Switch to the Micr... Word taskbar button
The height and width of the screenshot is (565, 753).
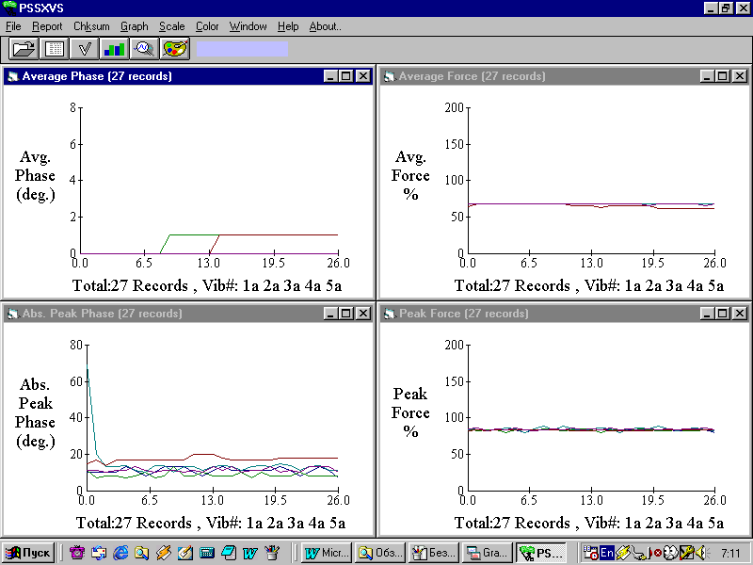click(327, 553)
